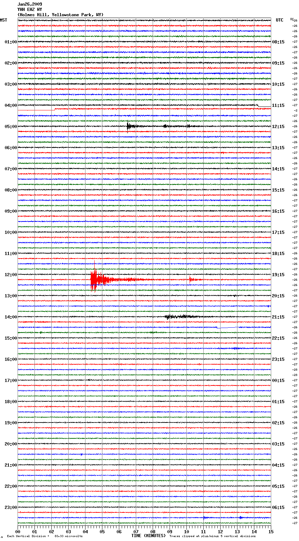Select the 18:00 MST hour label

point(11,402)
